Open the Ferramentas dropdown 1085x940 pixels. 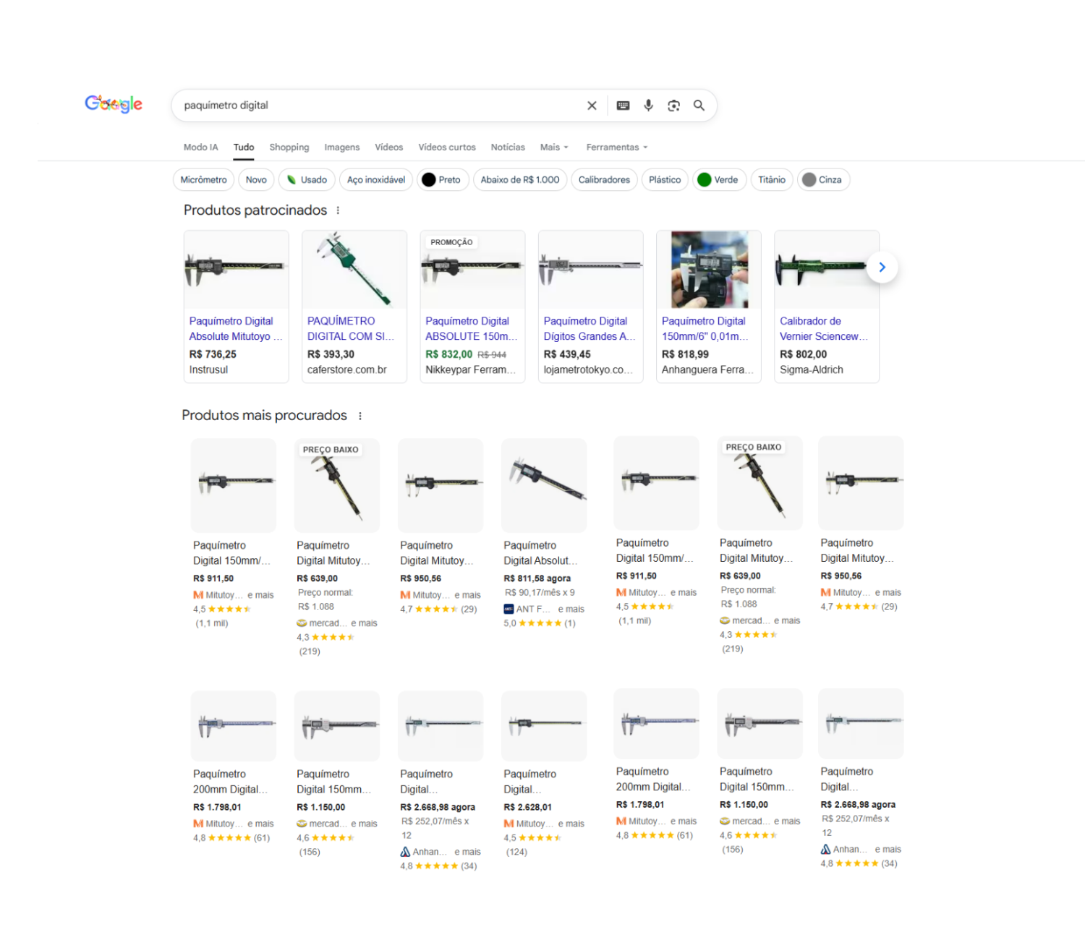[616, 147]
